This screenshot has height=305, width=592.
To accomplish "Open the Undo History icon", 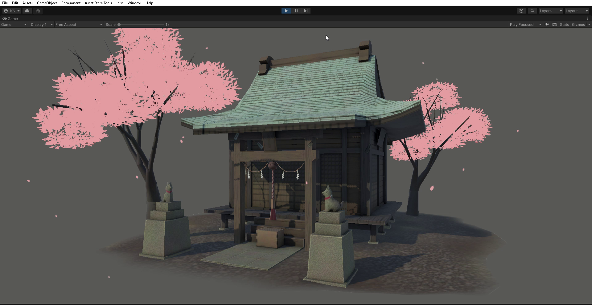I will (x=521, y=11).
